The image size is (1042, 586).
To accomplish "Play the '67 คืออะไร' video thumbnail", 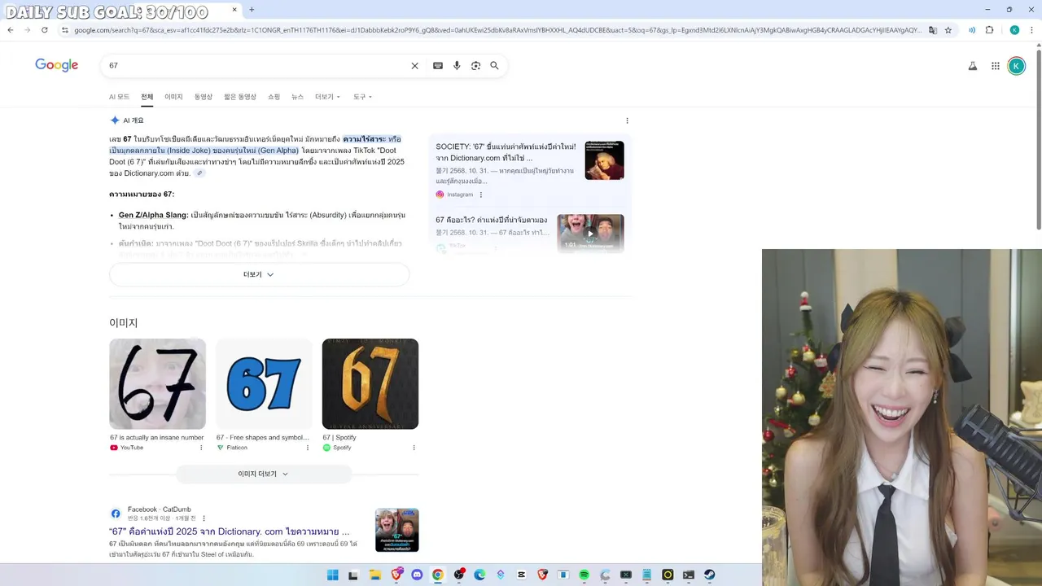I will point(590,234).
